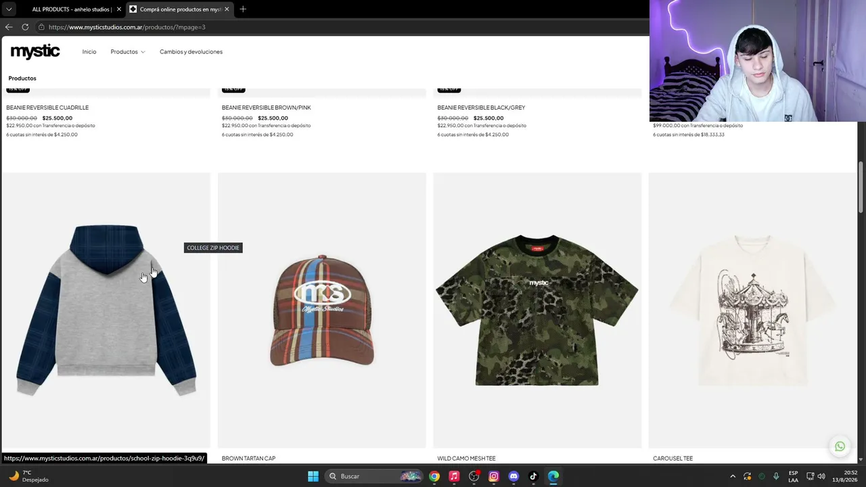This screenshot has width=866, height=487.
Task: Open BEANIE REVERSIBLE BROWN/PINK product
Action: click(x=266, y=108)
